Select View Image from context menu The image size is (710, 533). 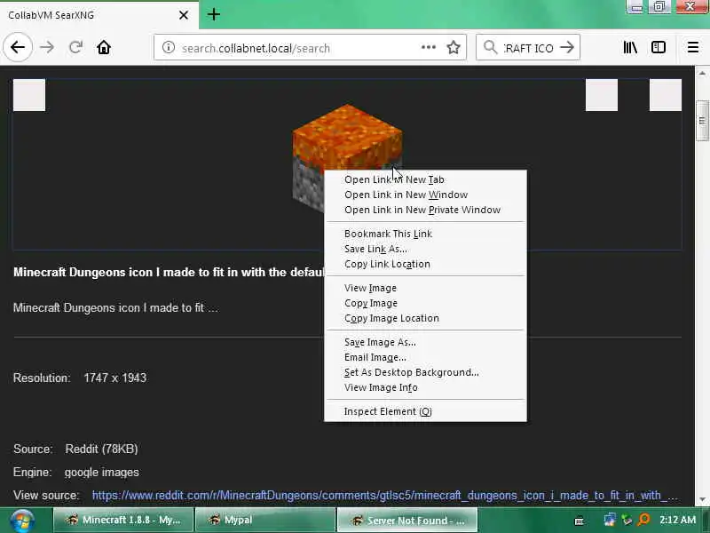[x=425, y=288]
